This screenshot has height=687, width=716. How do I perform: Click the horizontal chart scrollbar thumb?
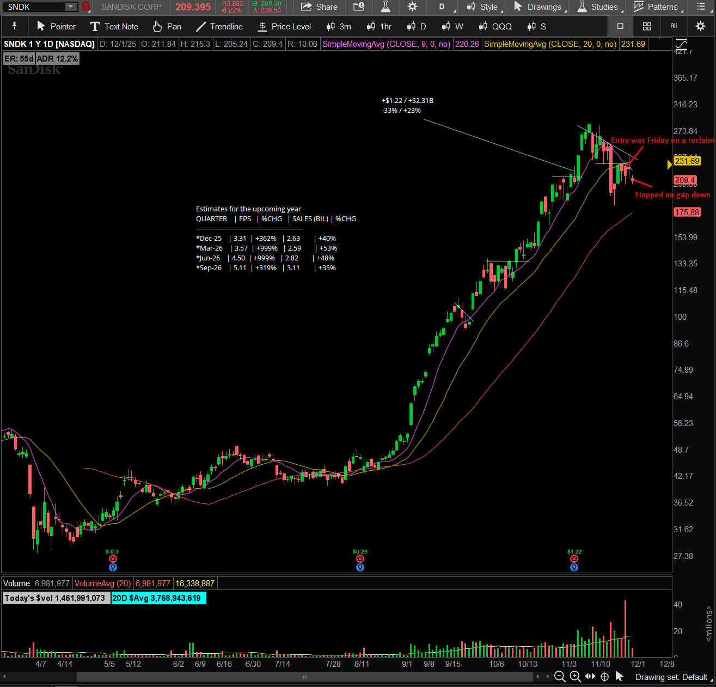305,677
